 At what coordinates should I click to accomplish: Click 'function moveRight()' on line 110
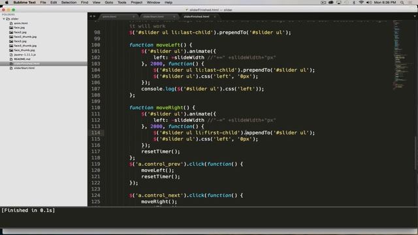coord(159,108)
